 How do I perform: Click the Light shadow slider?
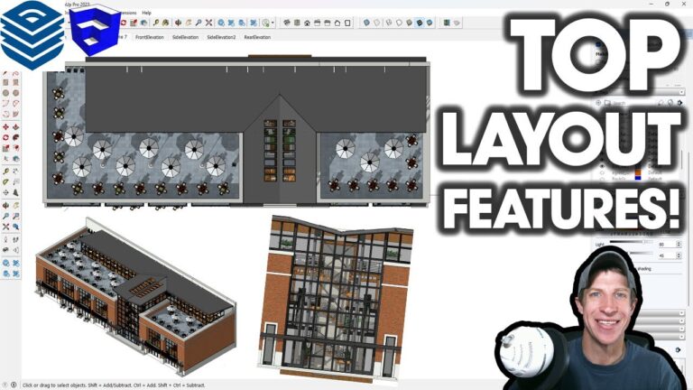(x=632, y=244)
